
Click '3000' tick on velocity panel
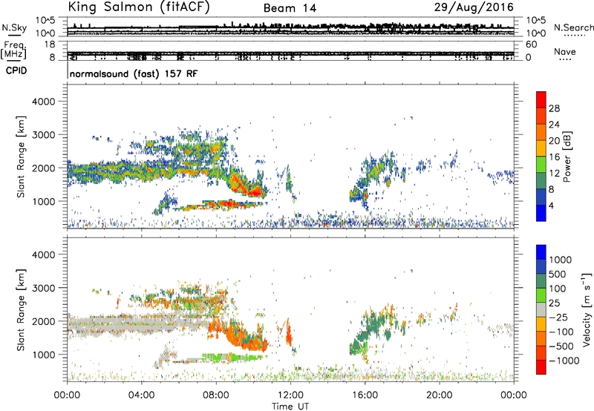click(44, 288)
